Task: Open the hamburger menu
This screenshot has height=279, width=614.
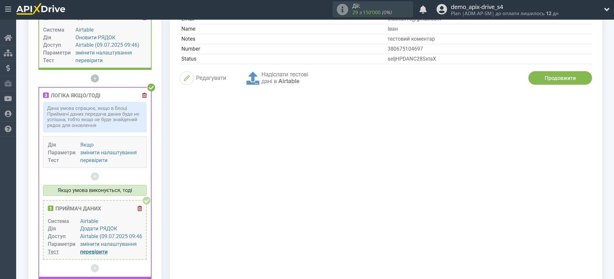Action: [x=8, y=9]
